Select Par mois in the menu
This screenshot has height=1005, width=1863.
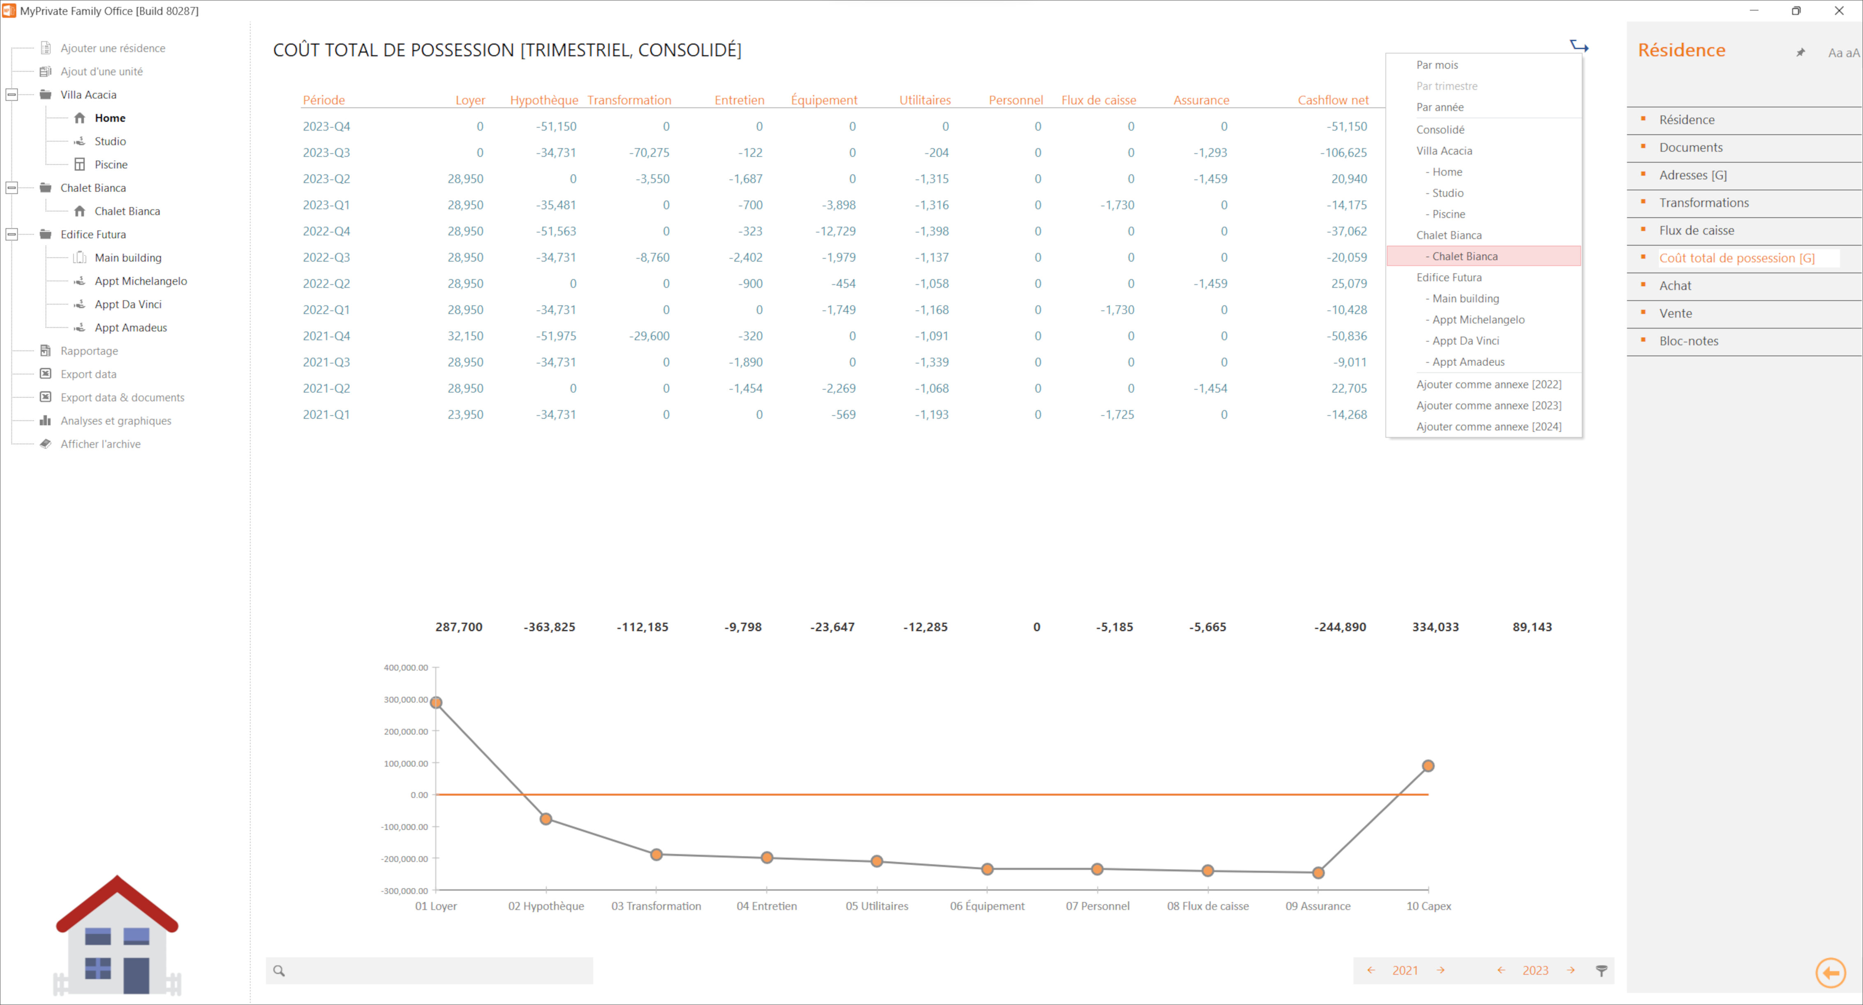click(1436, 65)
